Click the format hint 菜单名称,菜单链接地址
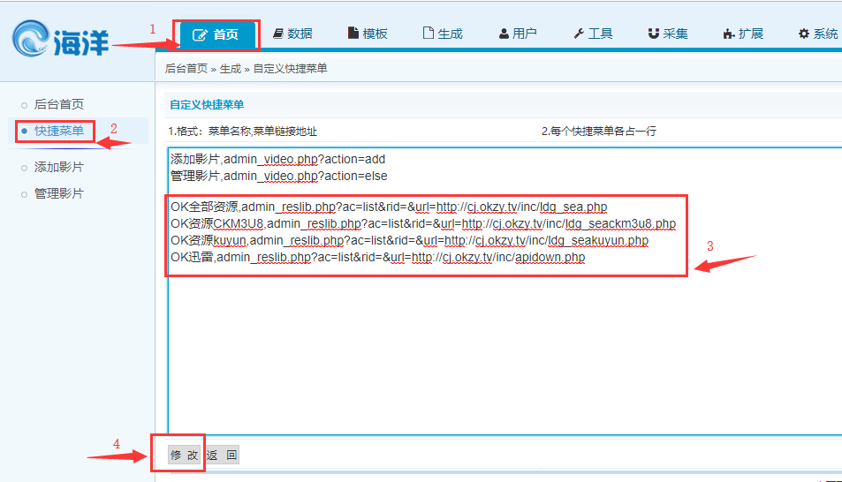 262,132
